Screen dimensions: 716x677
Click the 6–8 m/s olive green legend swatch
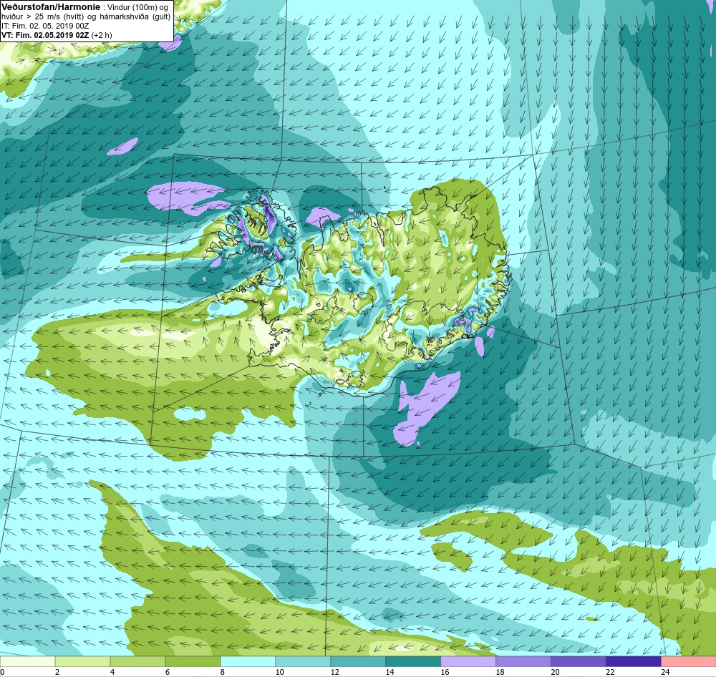pyautogui.click(x=193, y=661)
